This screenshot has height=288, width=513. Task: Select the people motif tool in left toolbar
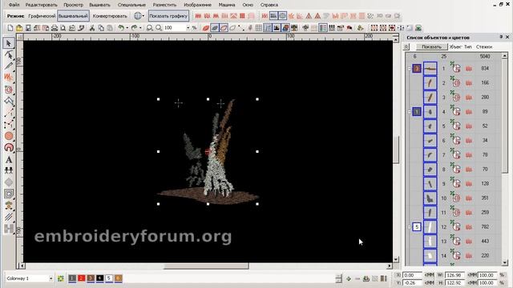coord(9,170)
